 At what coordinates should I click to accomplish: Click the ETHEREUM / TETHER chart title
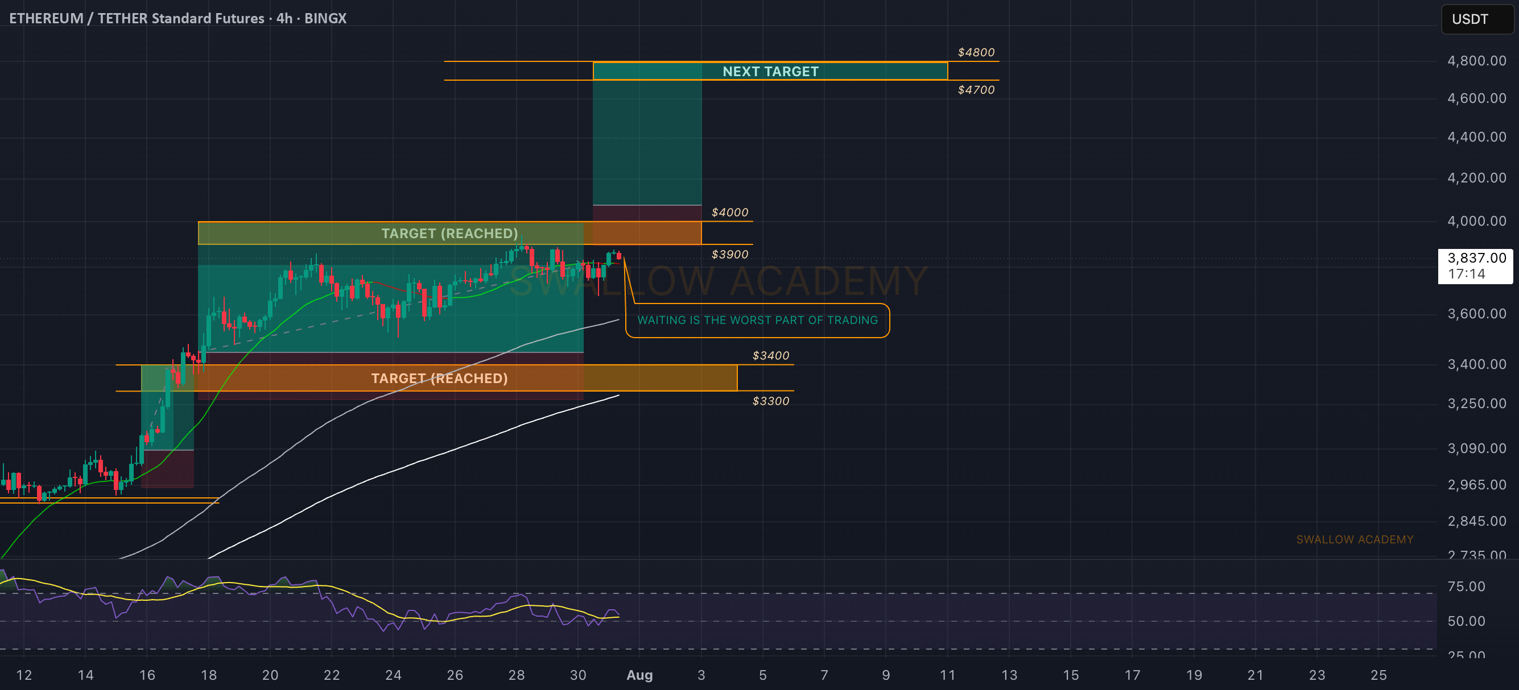178,18
